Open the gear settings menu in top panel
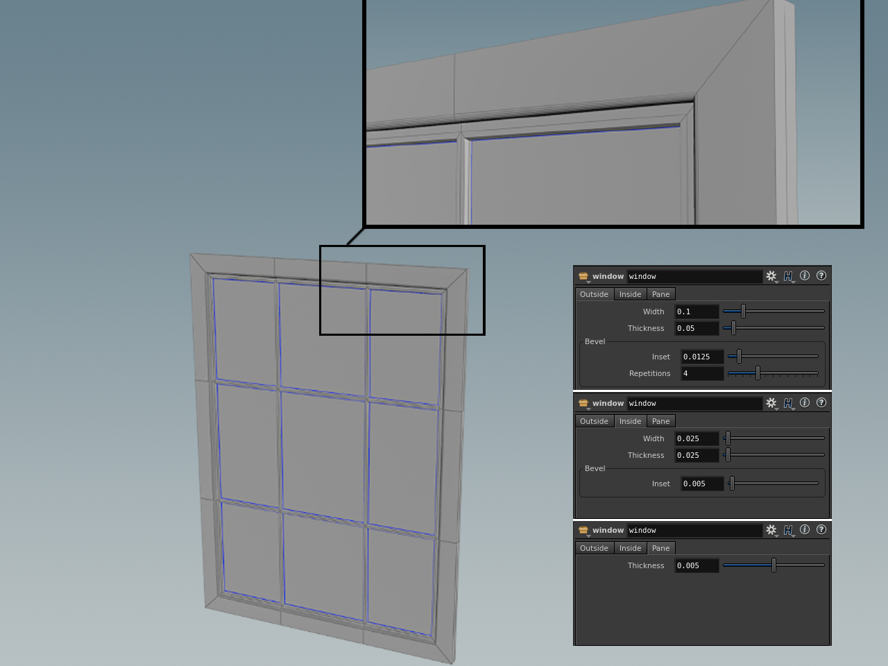The image size is (888, 666). click(771, 276)
